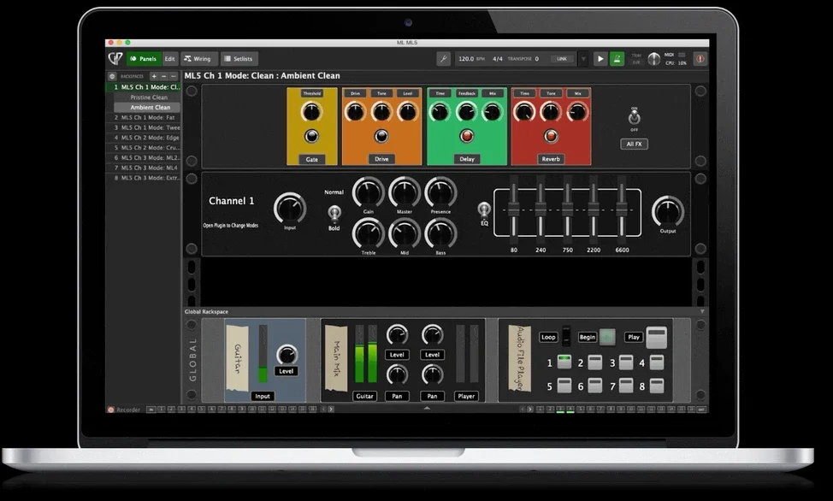Open the rackspaces gear settings icon
833x501 pixels.
[112, 76]
